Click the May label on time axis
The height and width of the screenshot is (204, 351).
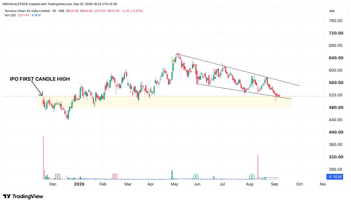174,184
